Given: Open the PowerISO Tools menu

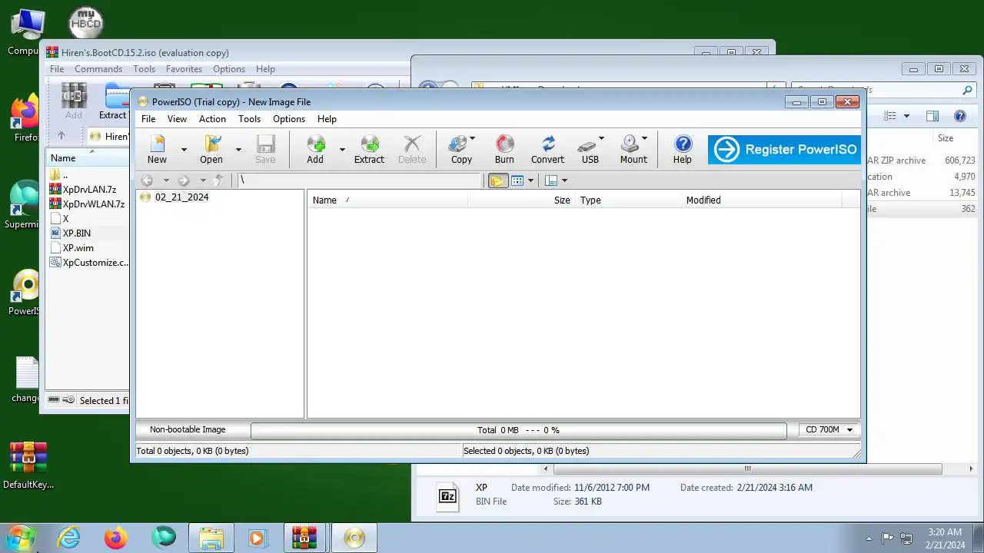Looking at the screenshot, I should pos(249,119).
